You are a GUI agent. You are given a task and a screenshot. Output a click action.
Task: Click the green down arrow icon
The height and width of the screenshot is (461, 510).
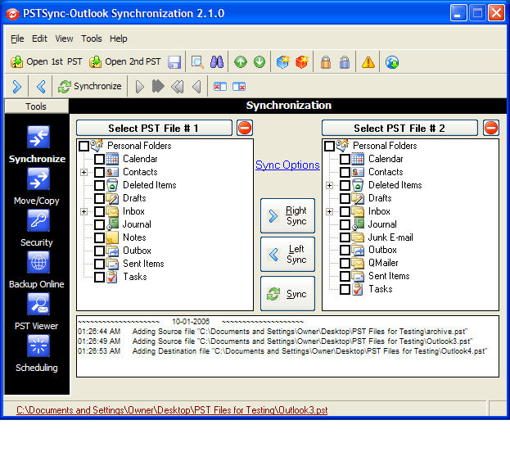point(260,61)
